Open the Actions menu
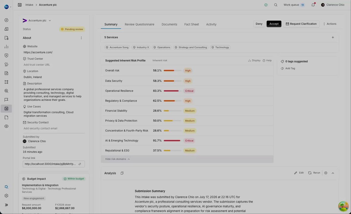 click(x=330, y=24)
